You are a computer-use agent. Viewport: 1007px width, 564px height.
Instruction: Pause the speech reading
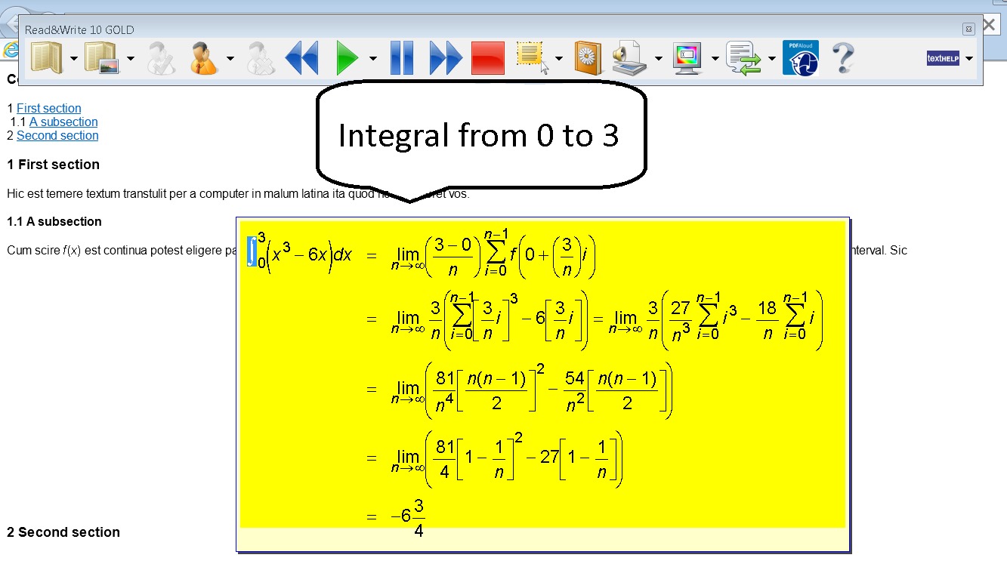[402, 58]
